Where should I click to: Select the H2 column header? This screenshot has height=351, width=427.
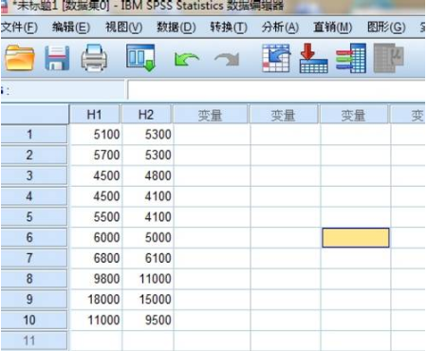(x=146, y=115)
